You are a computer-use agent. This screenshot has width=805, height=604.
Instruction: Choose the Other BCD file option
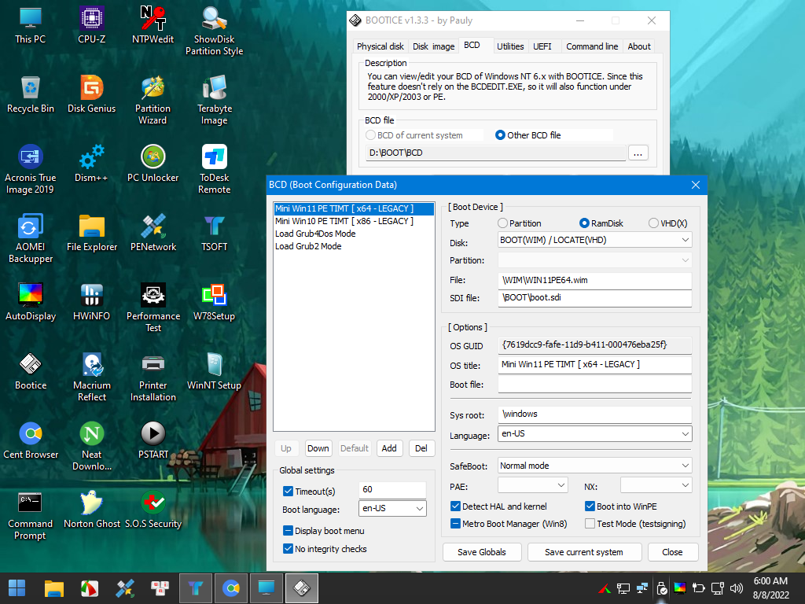[x=500, y=135]
